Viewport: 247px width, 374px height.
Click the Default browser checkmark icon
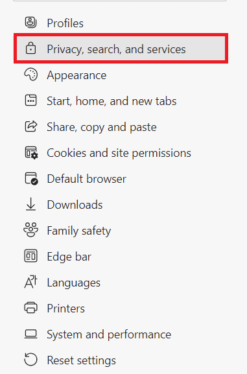[31, 178]
